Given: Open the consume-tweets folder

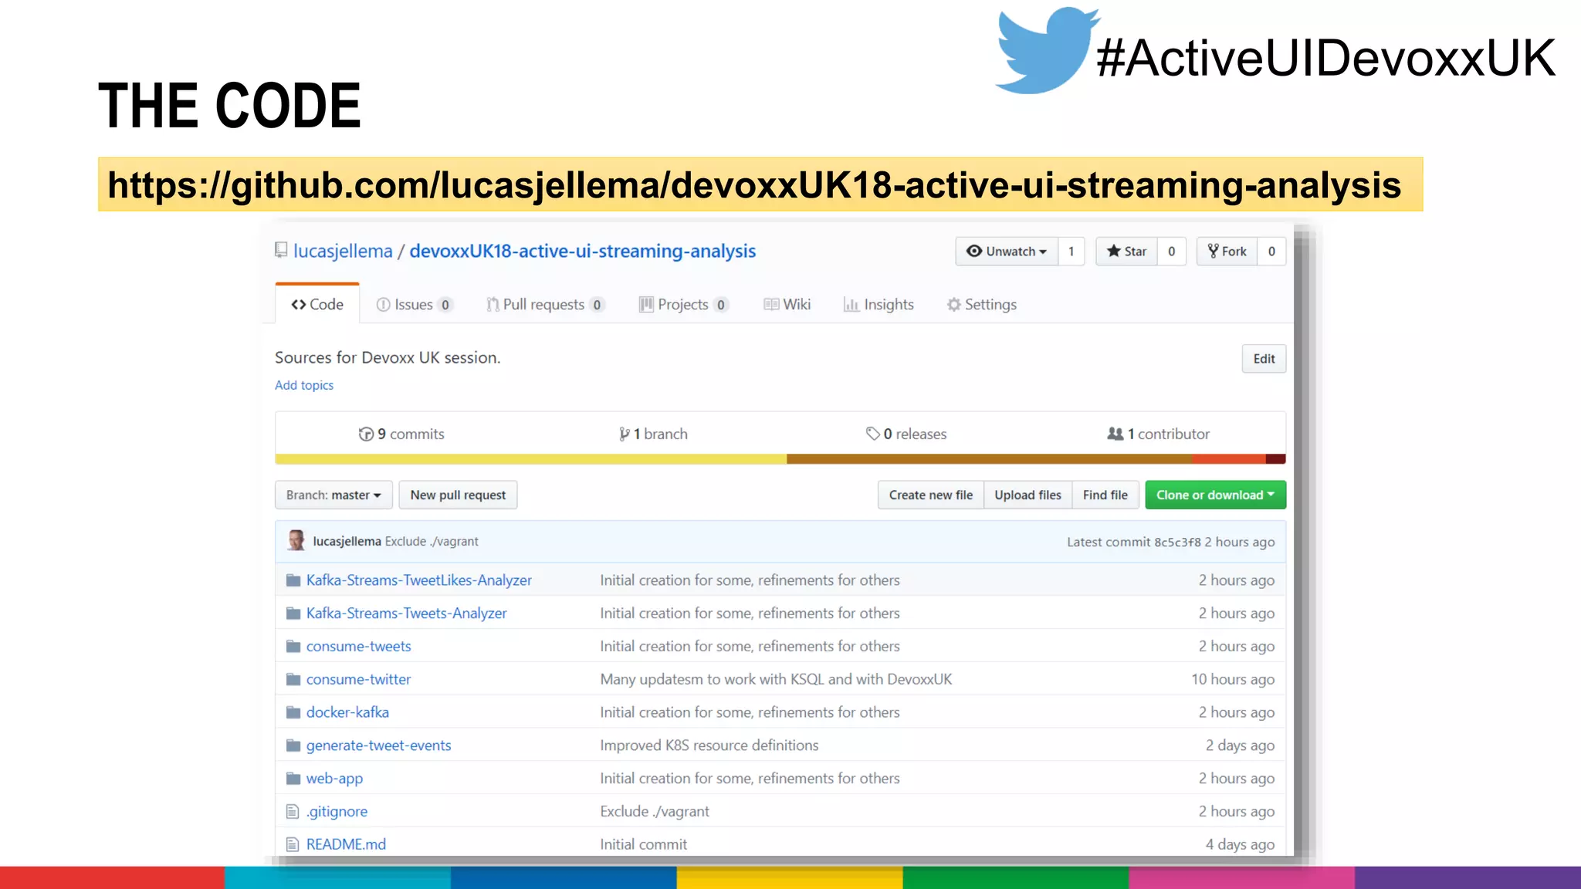Looking at the screenshot, I should click(359, 647).
